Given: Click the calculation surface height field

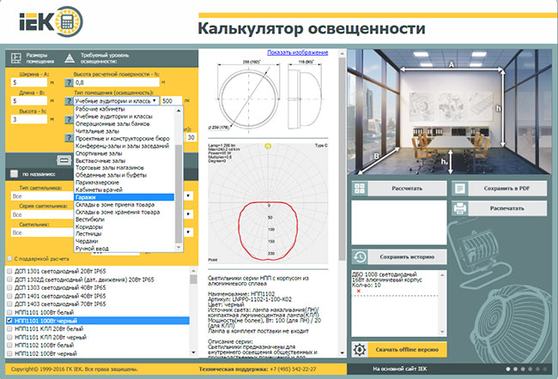Looking at the screenshot, I should [117, 82].
